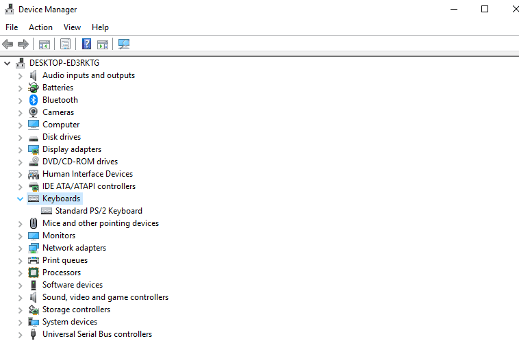Click the Back arrow toolbar icon

[8, 44]
